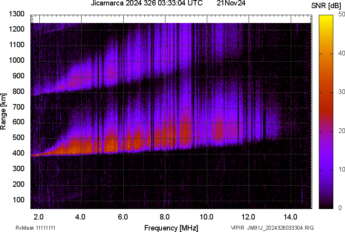The height and width of the screenshot is (232, 345).
Task: Click the Jicamarca timestamp title text
Action: click(146, 4)
